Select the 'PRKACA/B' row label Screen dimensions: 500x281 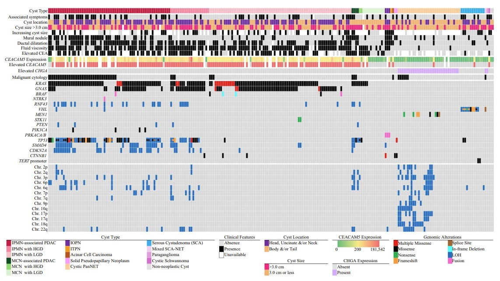(x=35, y=135)
